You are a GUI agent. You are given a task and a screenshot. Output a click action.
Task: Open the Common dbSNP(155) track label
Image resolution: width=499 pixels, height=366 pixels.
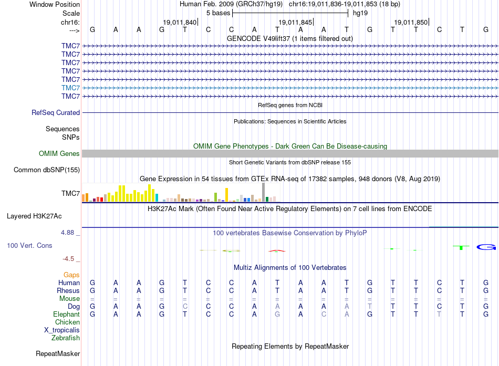click(47, 170)
